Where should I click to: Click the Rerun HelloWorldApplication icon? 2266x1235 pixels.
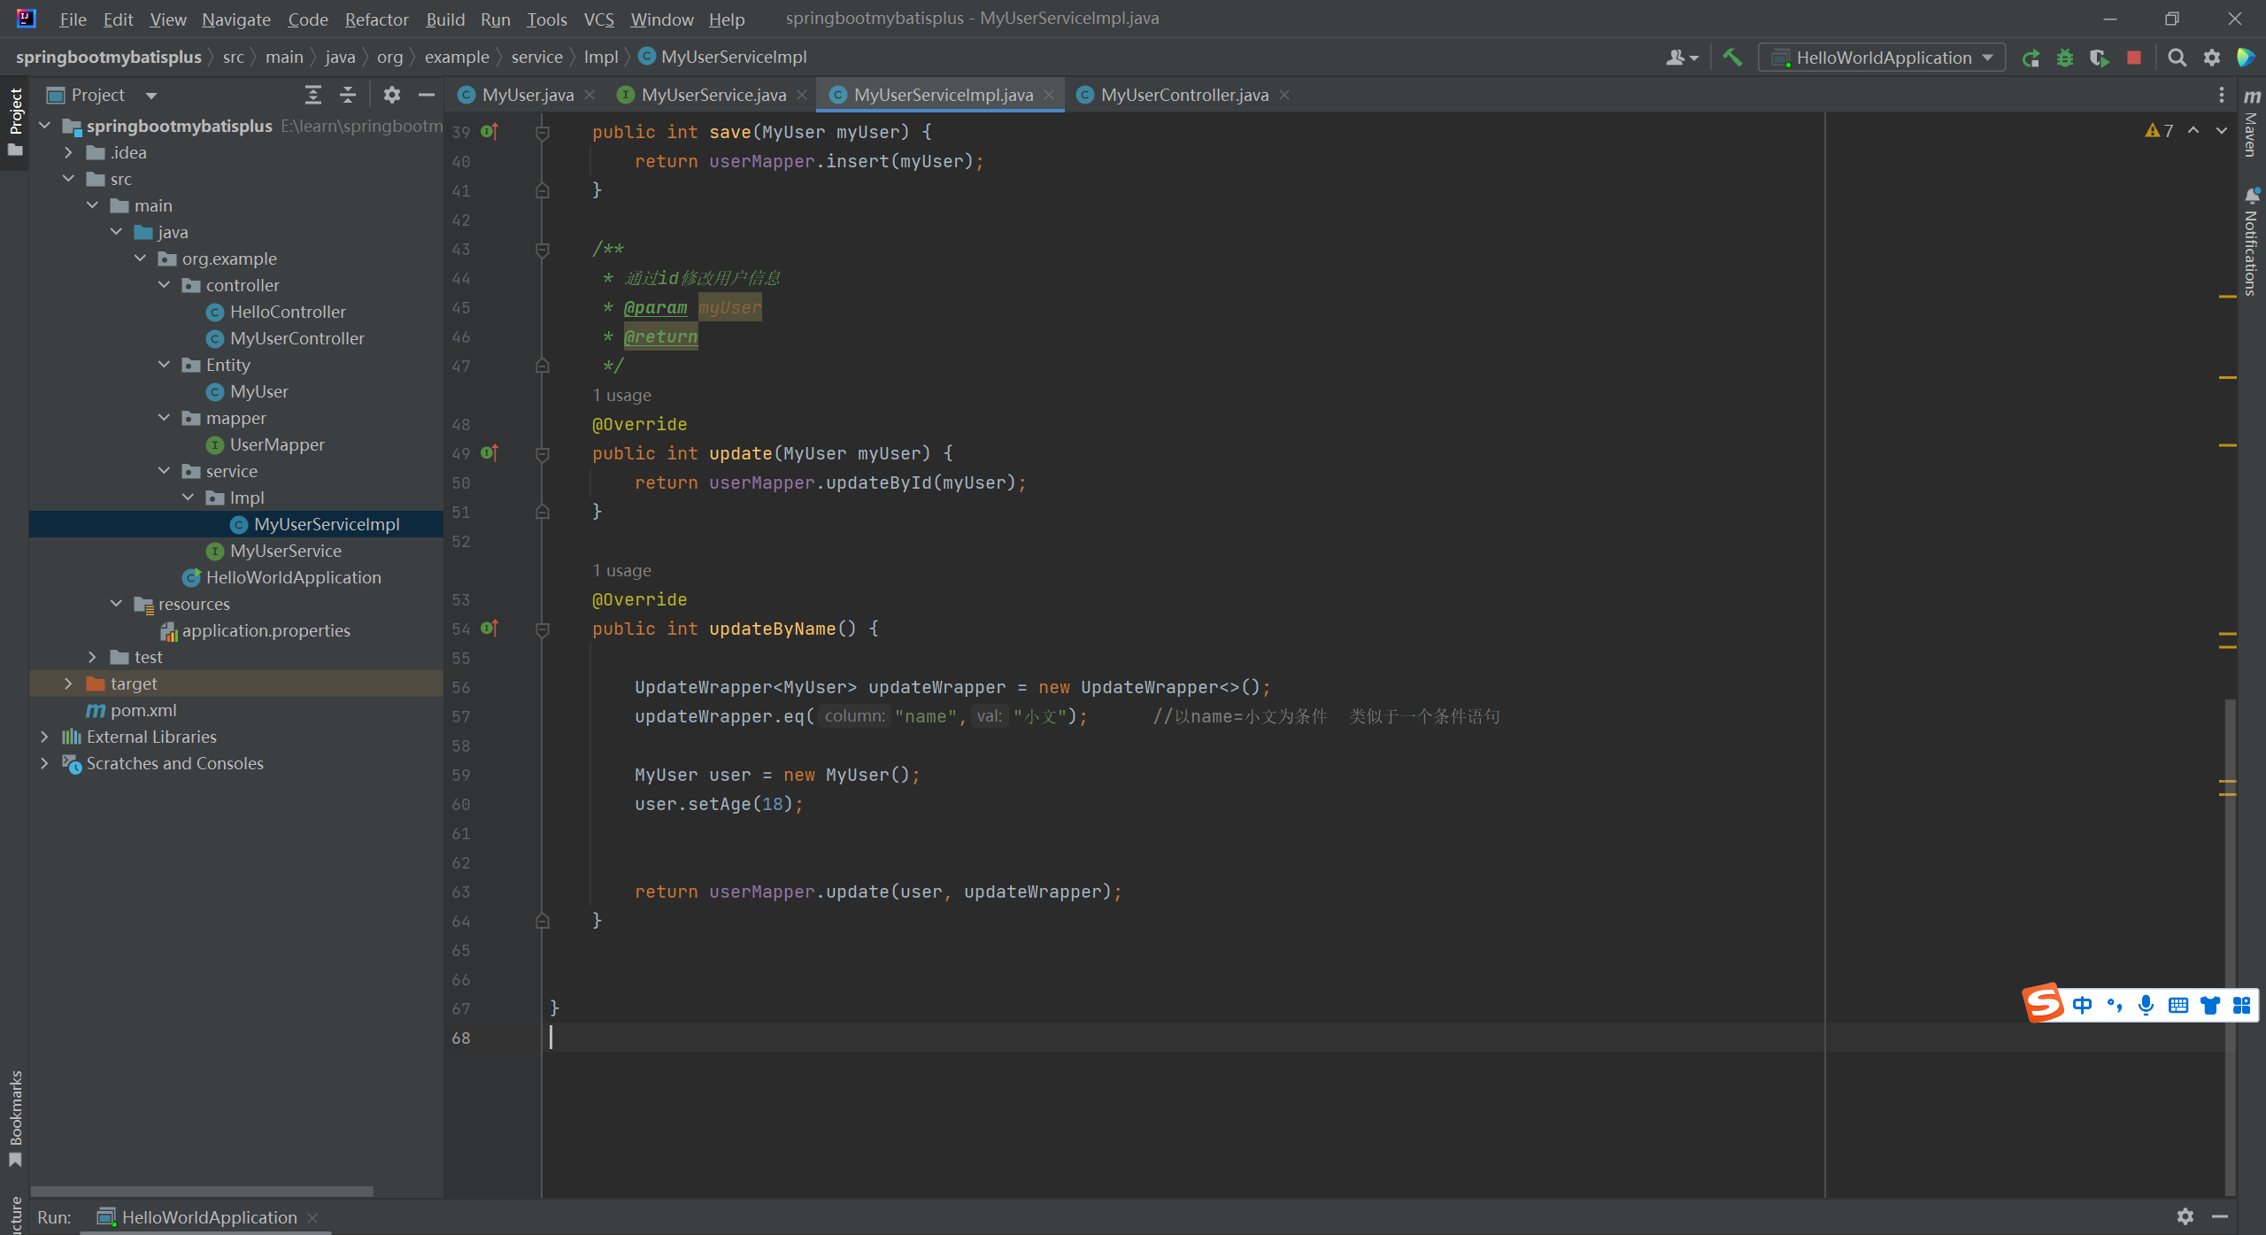click(2031, 58)
